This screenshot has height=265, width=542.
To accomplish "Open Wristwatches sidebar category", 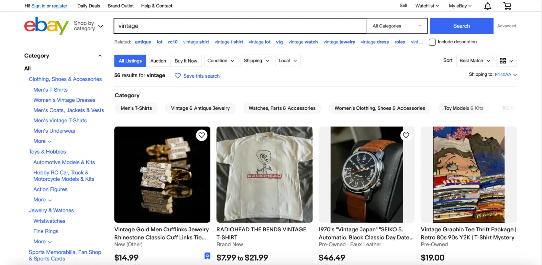I will (x=49, y=221).
